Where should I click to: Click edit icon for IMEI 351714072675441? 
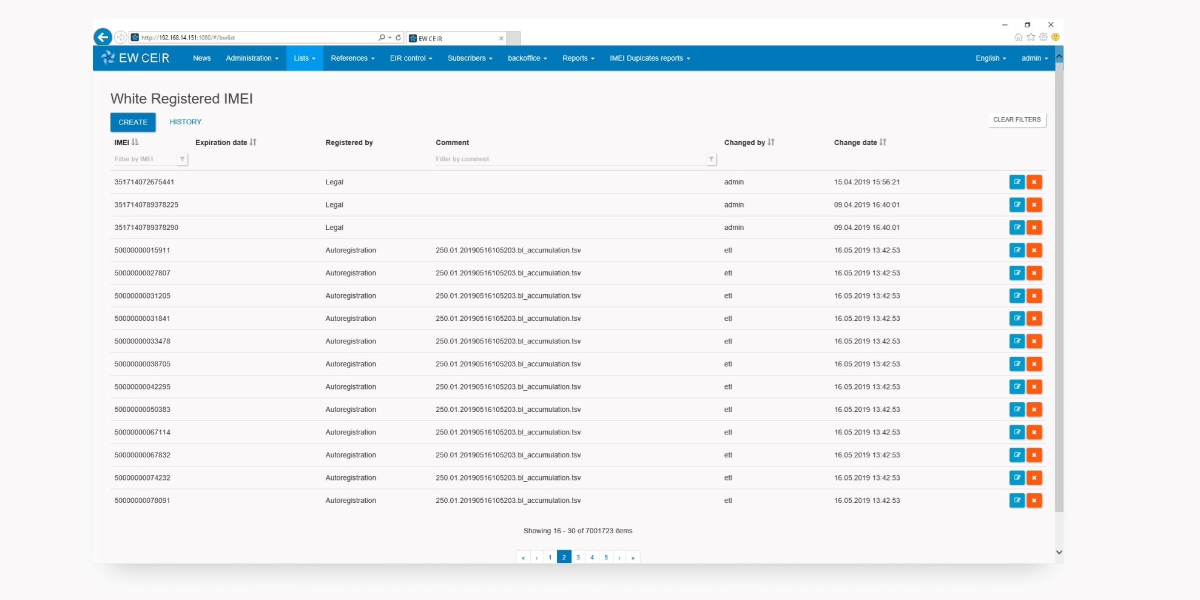(1017, 182)
